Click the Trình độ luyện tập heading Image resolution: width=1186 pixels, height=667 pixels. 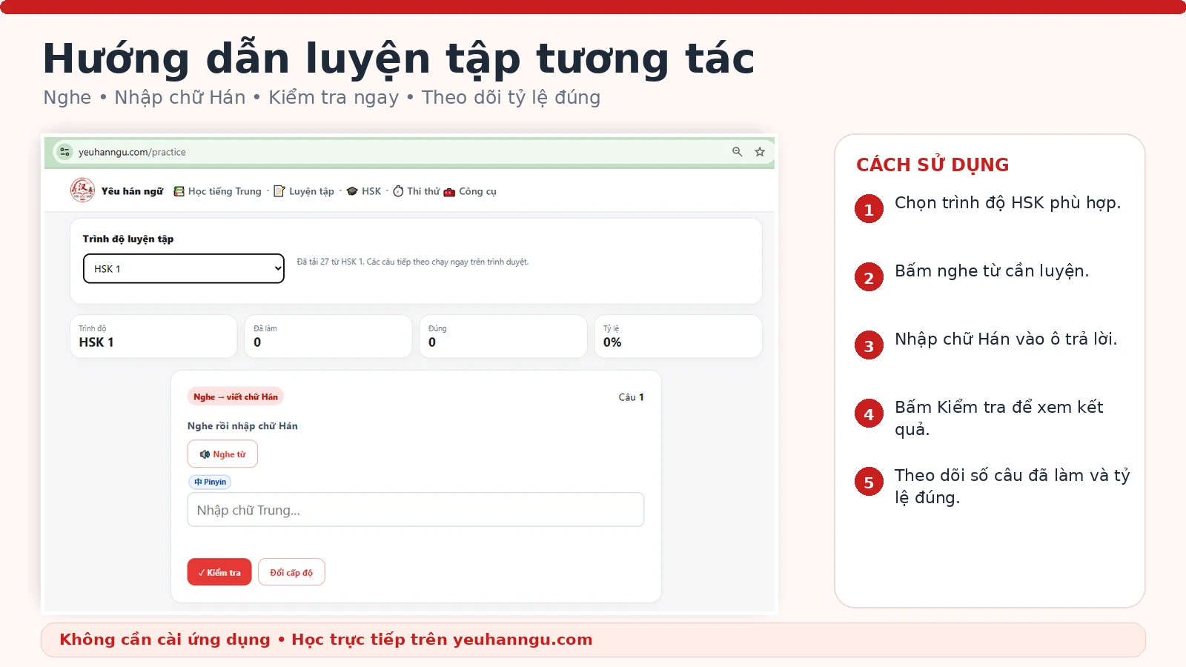pos(128,239)
